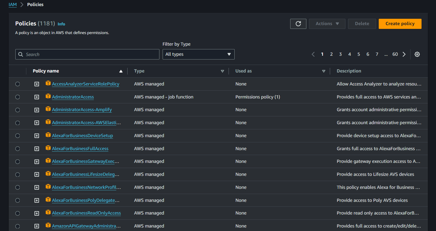Image resolution: width=436 pixels, height=231 pixels.
Task: Click the refresh policies icon button
Action: (x=298, y=24)
